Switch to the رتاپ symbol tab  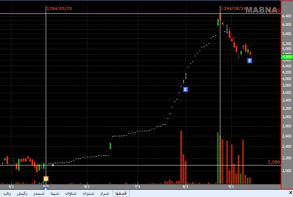pyautogui.click(x=7, y=193)
